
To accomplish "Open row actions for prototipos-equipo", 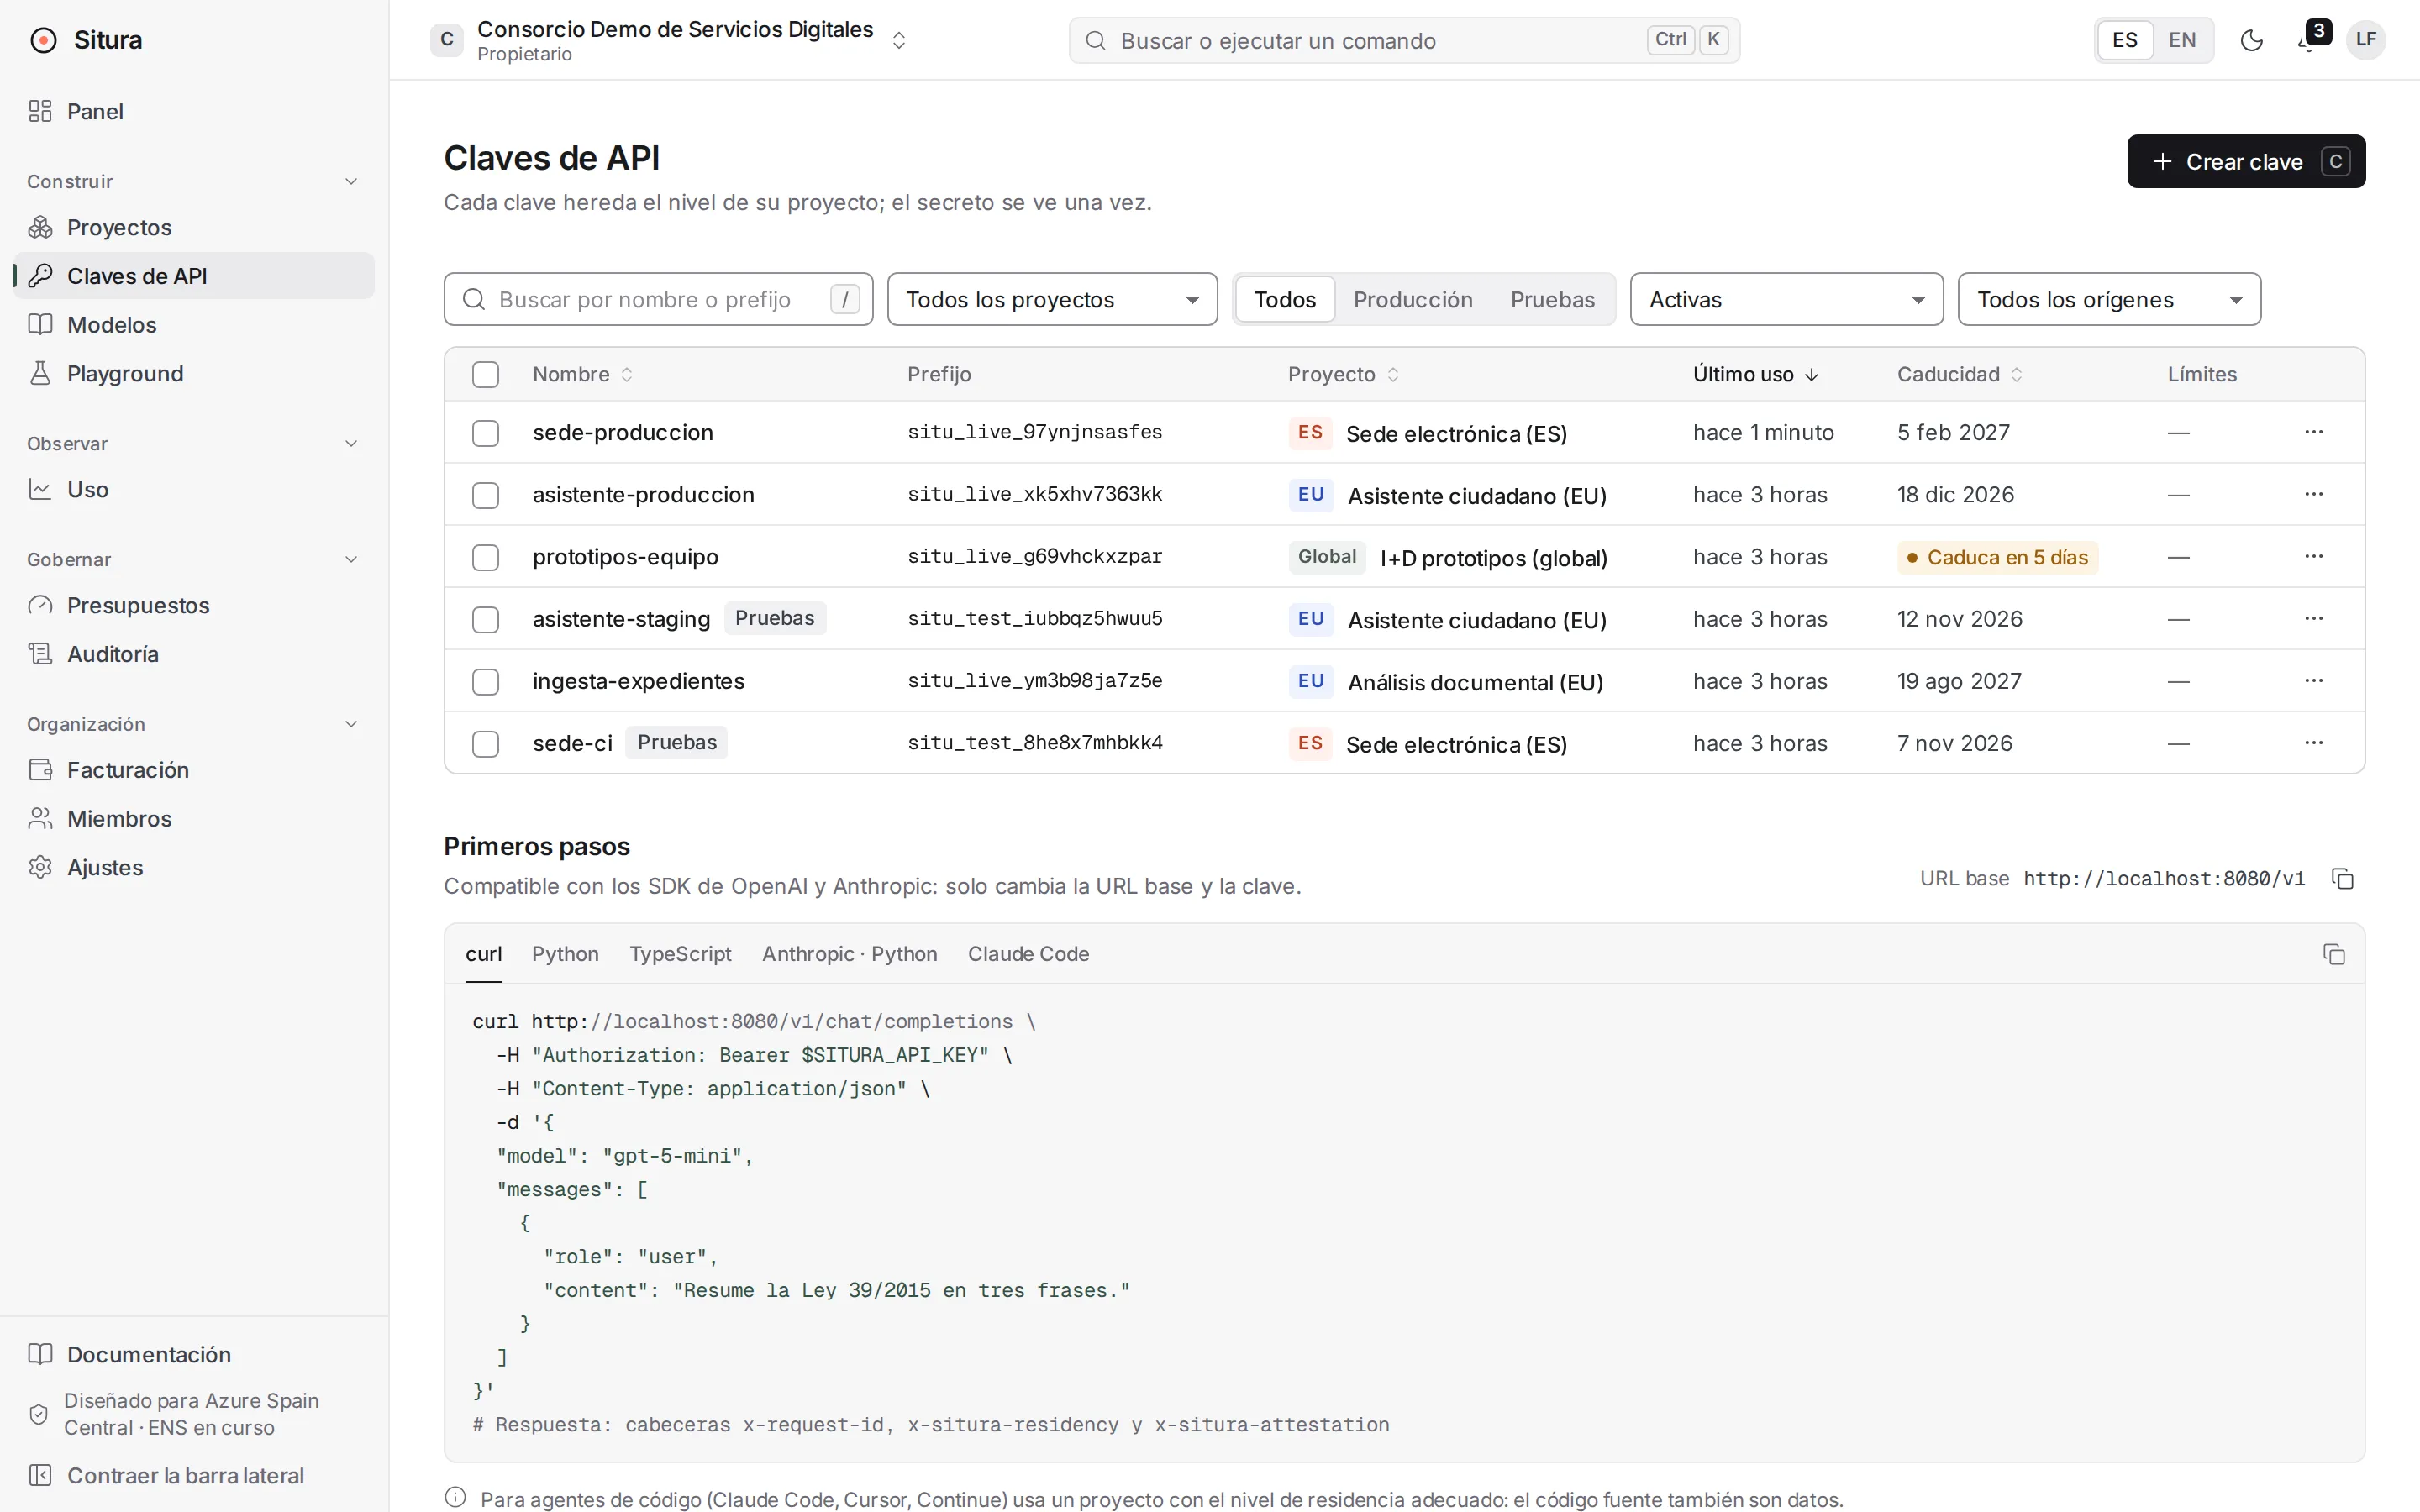I will tap(2314, 556).
